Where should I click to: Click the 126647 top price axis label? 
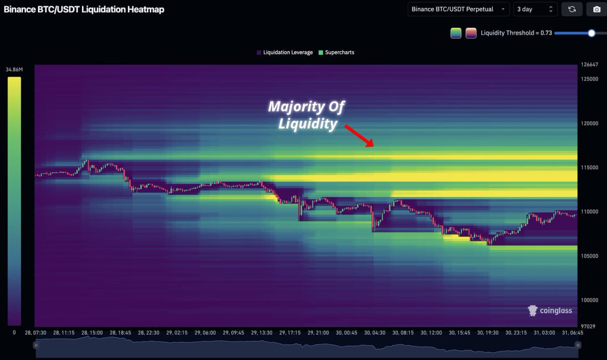point(589,65)
